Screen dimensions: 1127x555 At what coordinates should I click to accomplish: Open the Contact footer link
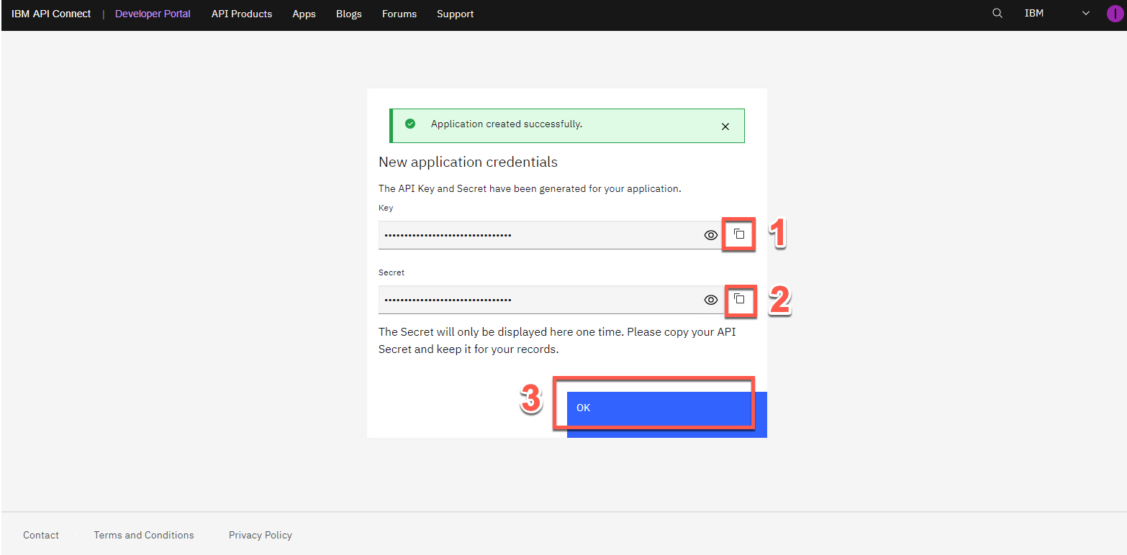tap(41, 535)
